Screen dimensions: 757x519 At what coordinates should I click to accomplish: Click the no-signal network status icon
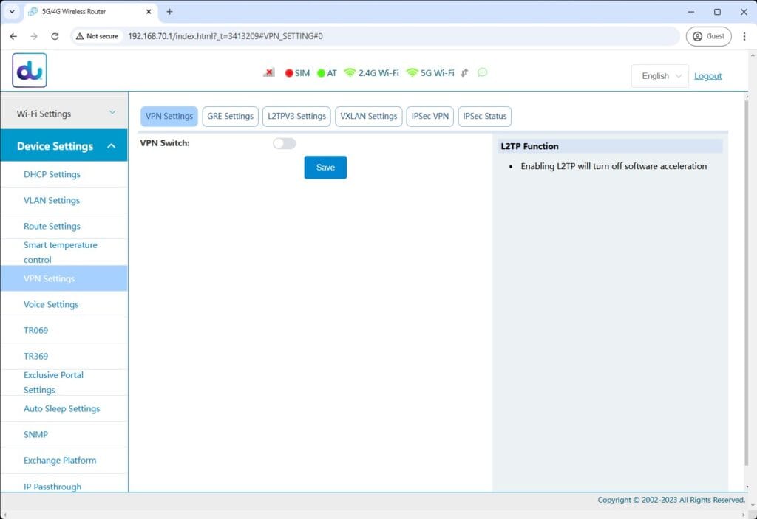[269, 72]
